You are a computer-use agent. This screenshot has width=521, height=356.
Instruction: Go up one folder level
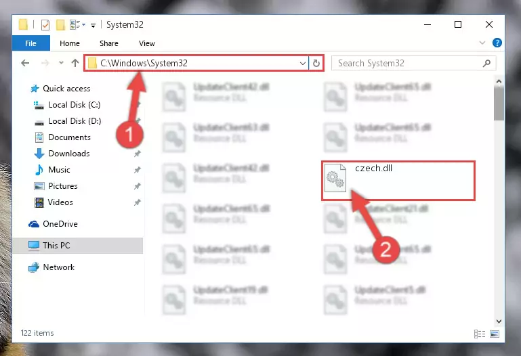click(75, 63)
